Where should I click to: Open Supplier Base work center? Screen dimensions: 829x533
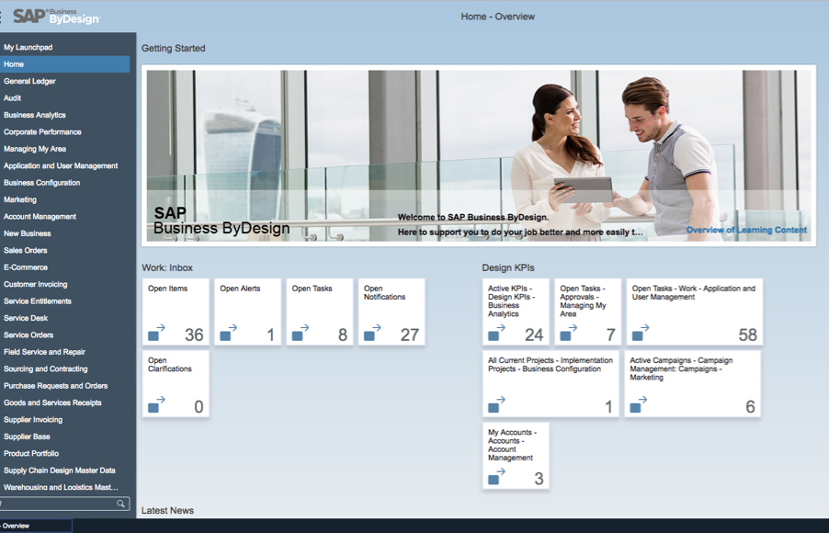[x=64, y=437]
